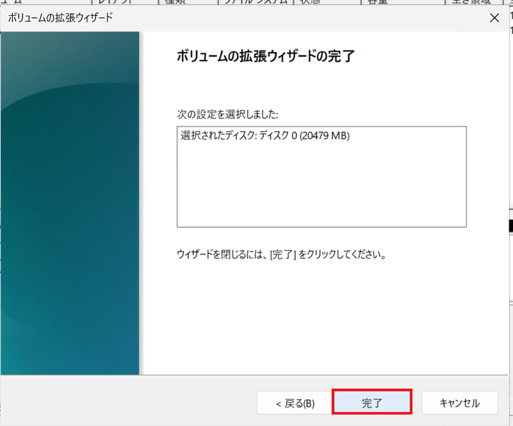Click the 状態 column header
513x426 pixels.
pyautogui.click(x=311, y=2)
